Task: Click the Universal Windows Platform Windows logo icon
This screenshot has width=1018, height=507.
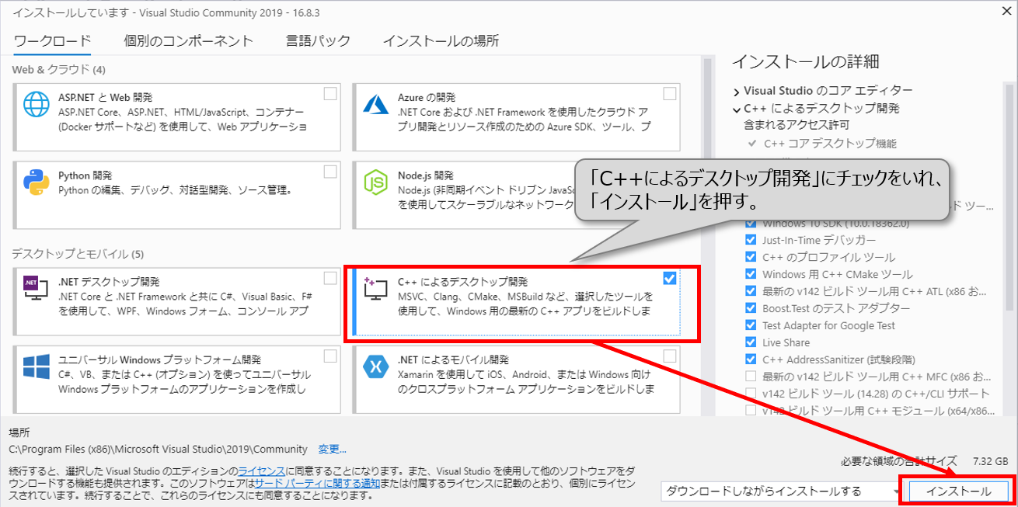Action: tap(36, 367)
